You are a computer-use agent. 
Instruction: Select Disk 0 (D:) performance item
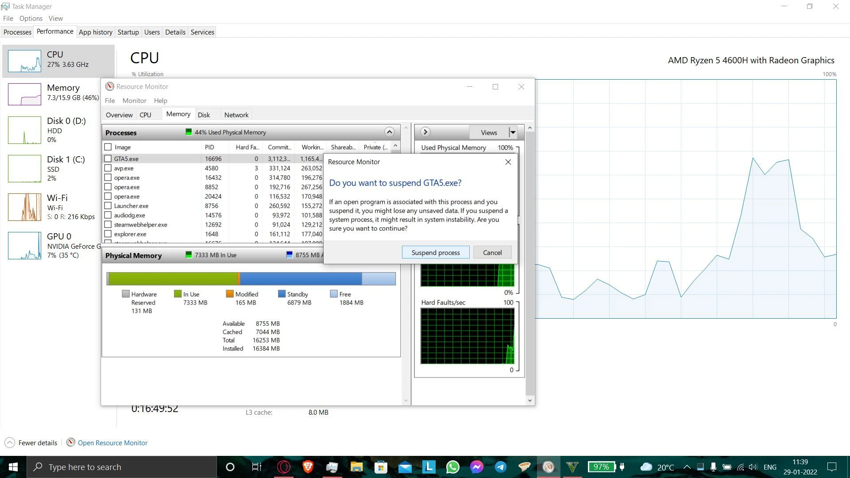(x=58, y=130)
